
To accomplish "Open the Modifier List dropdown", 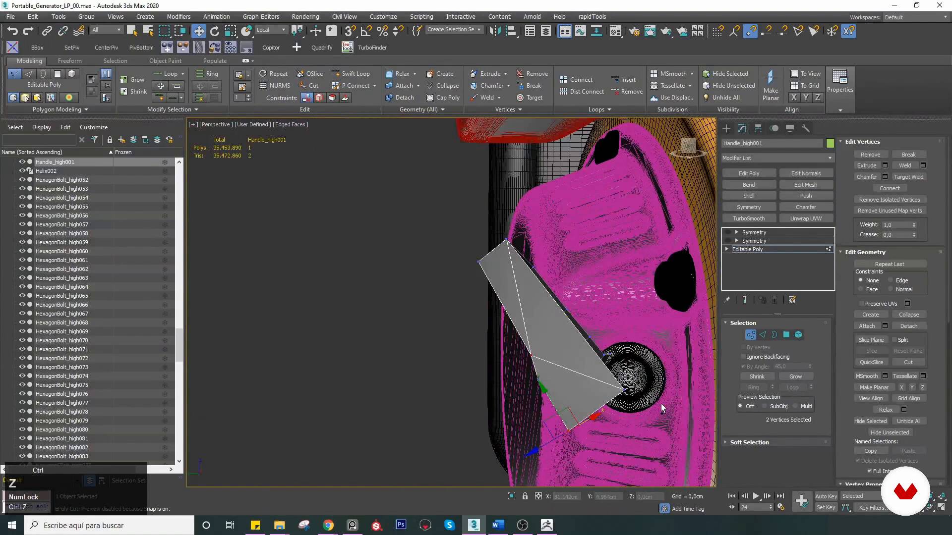I will pos(777,158).
